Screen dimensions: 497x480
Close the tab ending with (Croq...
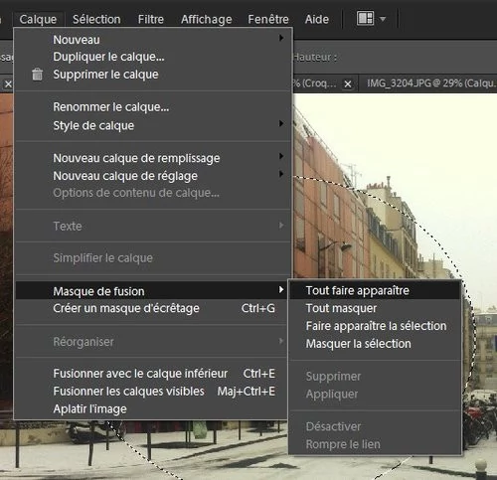[x=348, y=84]
